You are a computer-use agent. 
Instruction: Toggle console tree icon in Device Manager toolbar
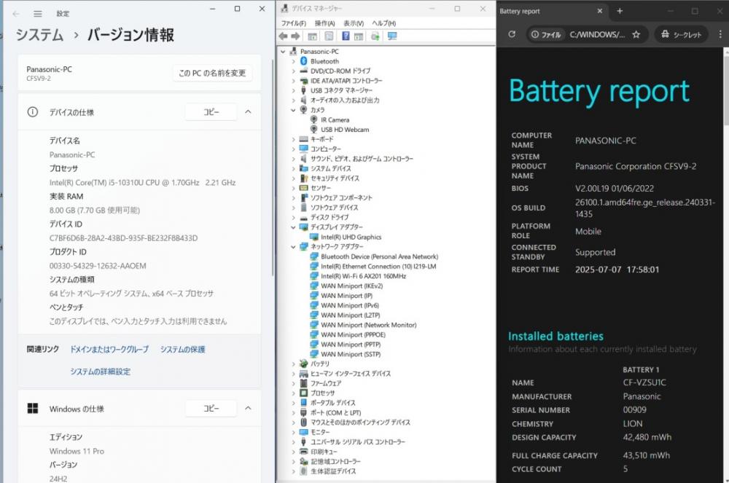click(x=313, y=36)
